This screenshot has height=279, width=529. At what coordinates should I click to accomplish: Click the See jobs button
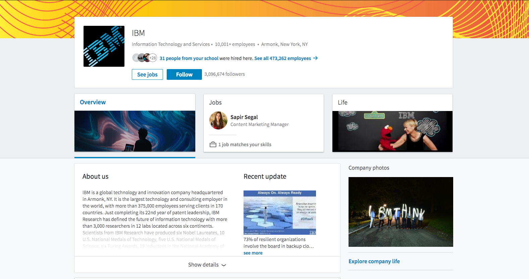(147, 74)
